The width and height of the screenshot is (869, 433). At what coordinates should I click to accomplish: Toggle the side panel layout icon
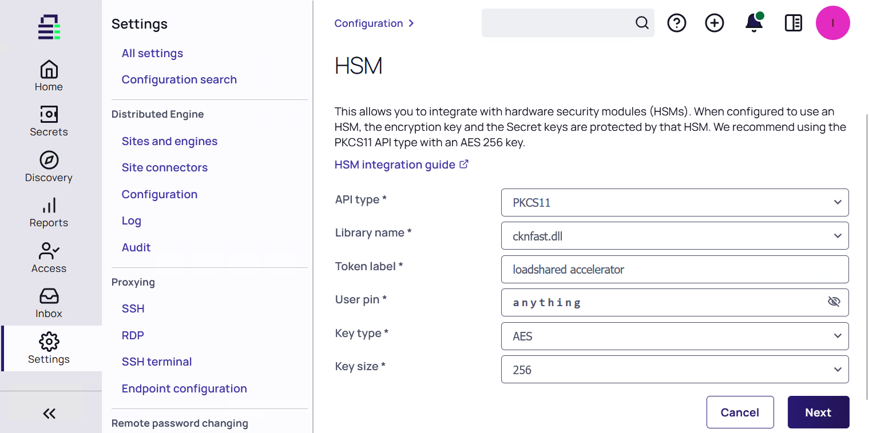pyautogui.click(x=793, y=23)
